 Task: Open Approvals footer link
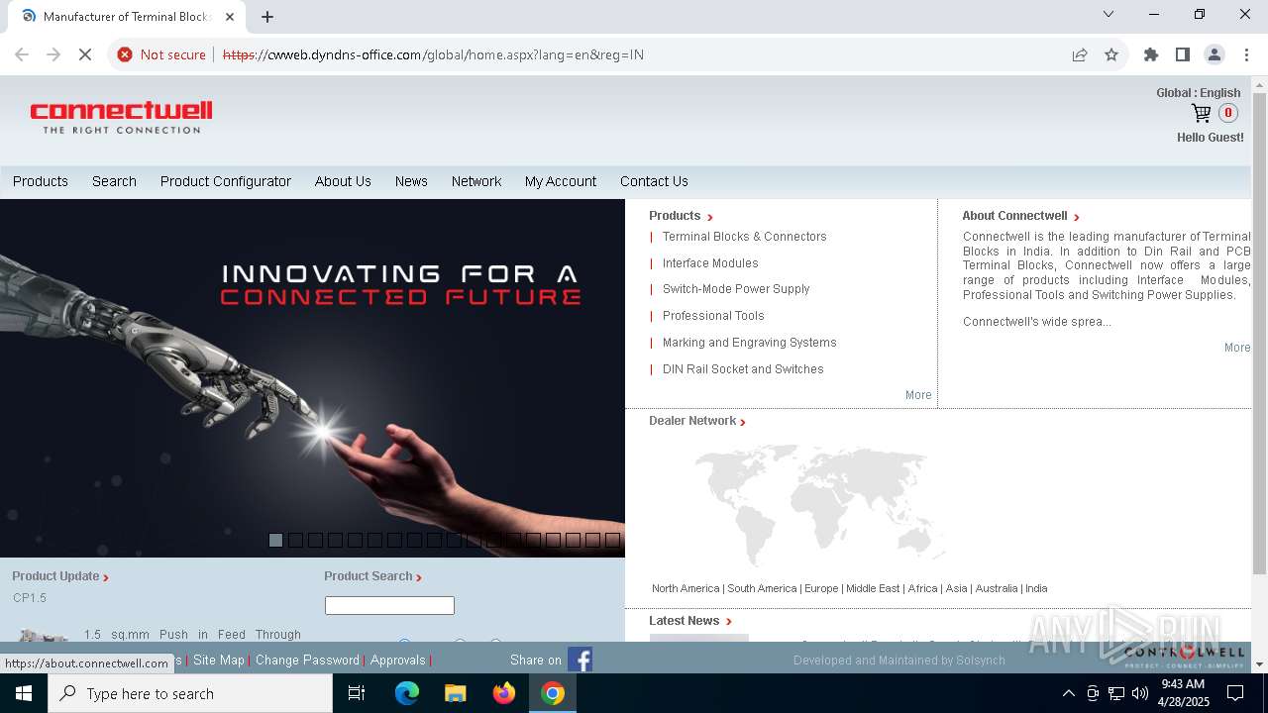(397, 660)
